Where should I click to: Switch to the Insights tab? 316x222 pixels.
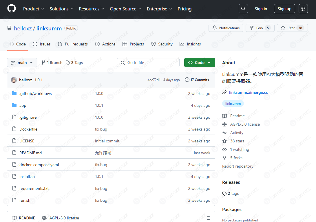[190, 44]
